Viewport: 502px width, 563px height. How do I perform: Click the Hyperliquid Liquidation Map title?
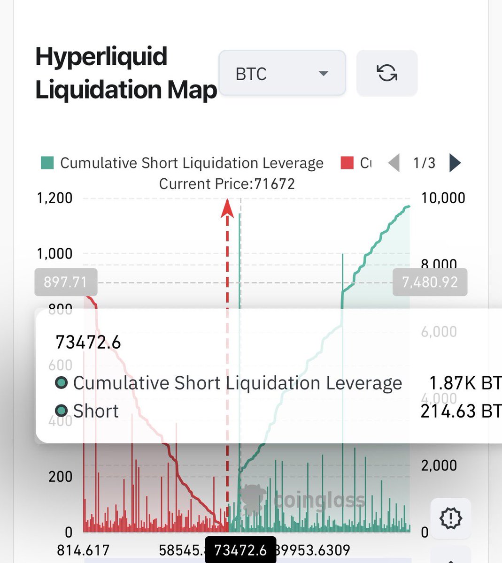click(126, 73)
